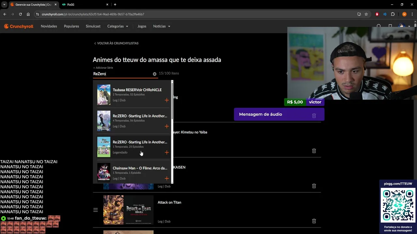
Task: Click the Chainsaw Man film result title
Action: pos(140,168)
